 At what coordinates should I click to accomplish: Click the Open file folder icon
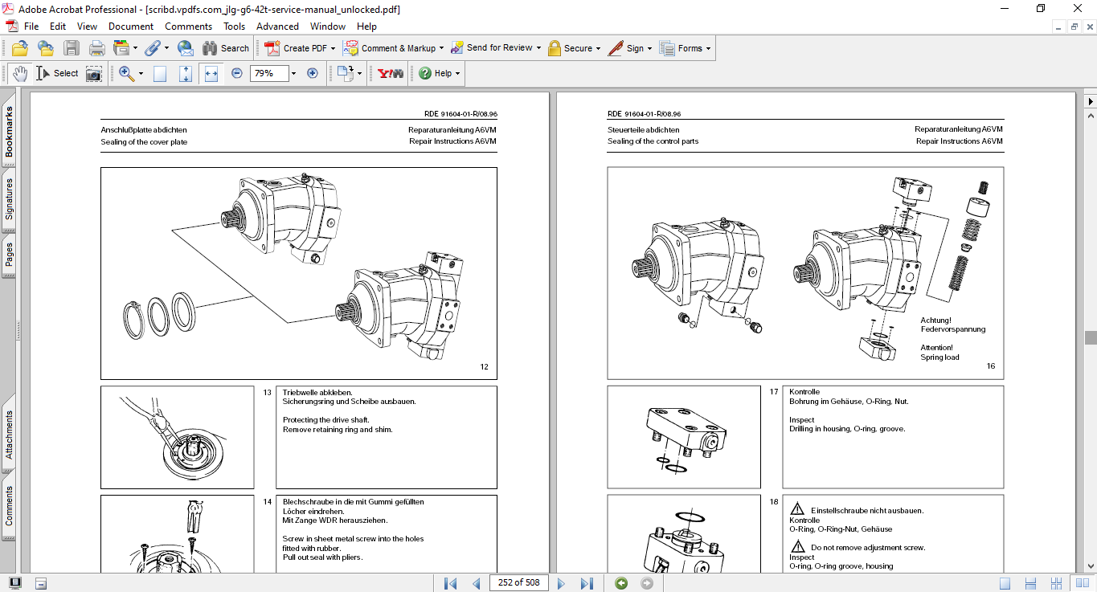(x=19, y=48)
